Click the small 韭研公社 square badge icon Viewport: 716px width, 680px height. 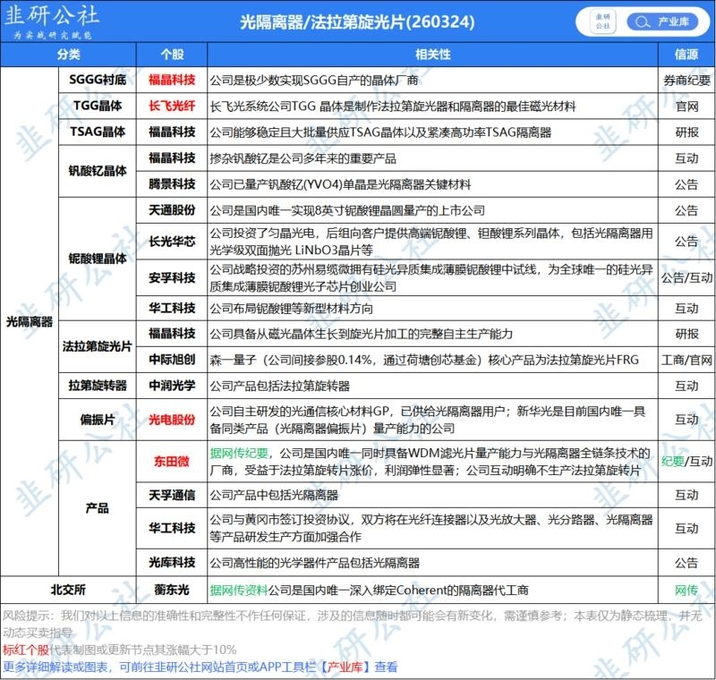pos(602,21)
